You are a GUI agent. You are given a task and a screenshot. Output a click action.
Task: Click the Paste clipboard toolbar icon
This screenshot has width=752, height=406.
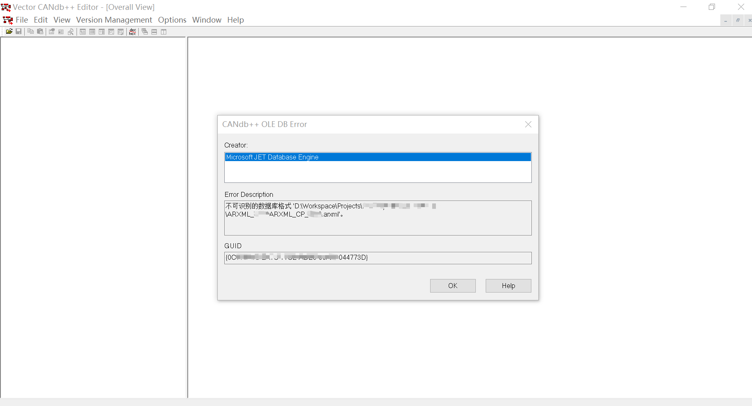pos(40,32)
